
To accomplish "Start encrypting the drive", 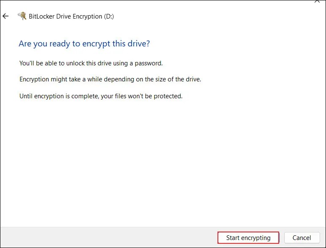I will [248, 237].
